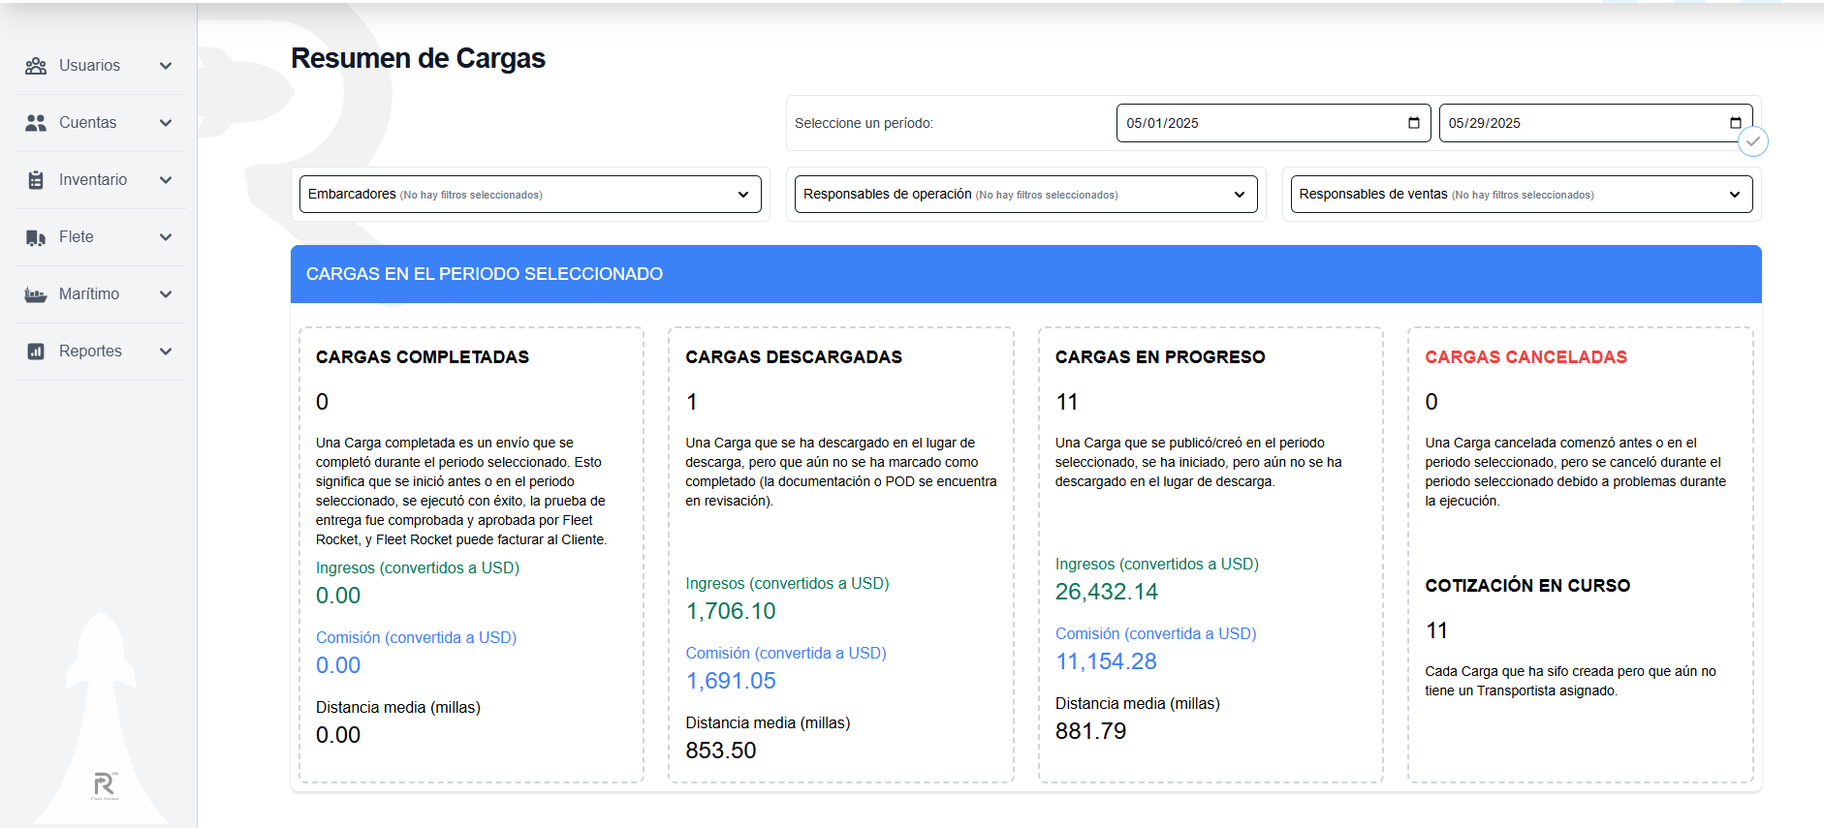This screenshot has height=828, width=1824.
Task: Click the count 1 under Cargas Descargadas
Action: pyautogui.click(x=692, y=402)
